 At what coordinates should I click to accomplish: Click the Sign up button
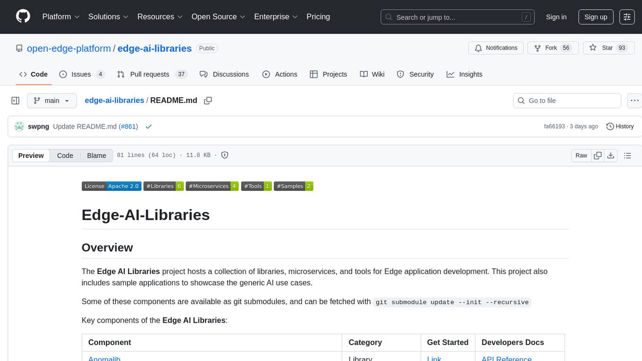click(x=596, y=17)
